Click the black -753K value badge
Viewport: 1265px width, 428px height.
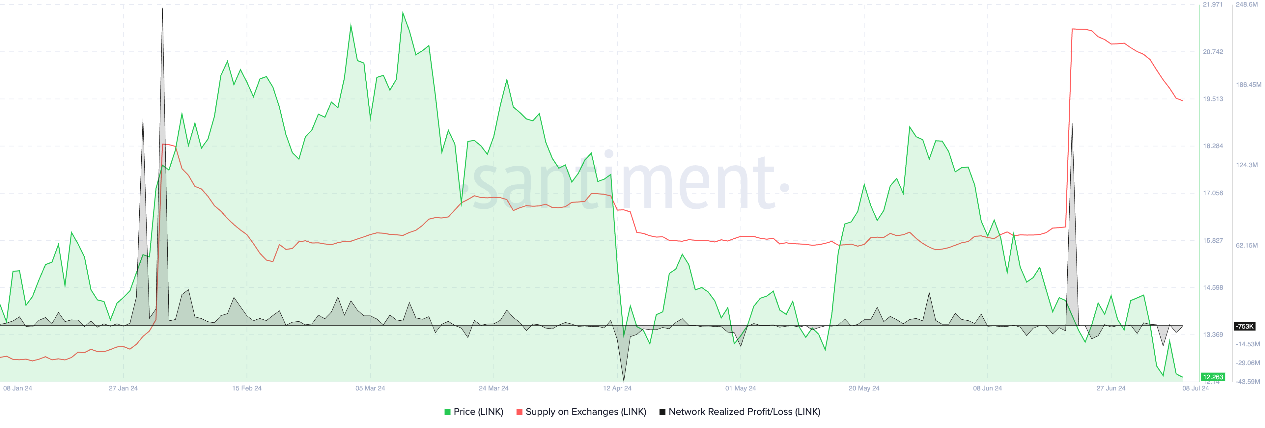pyautogui.click(x=1244, y=326)
